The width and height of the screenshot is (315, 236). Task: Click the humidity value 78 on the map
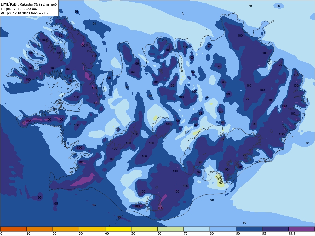(x=250, y=6)
